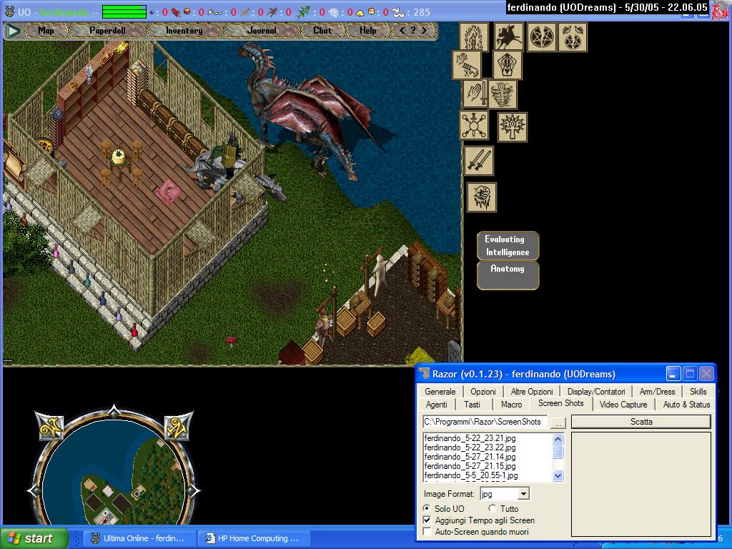Select ferdinando_5-22_23.21.jpg in list
This screenshot has height=549, width=732.
(470, 438)
